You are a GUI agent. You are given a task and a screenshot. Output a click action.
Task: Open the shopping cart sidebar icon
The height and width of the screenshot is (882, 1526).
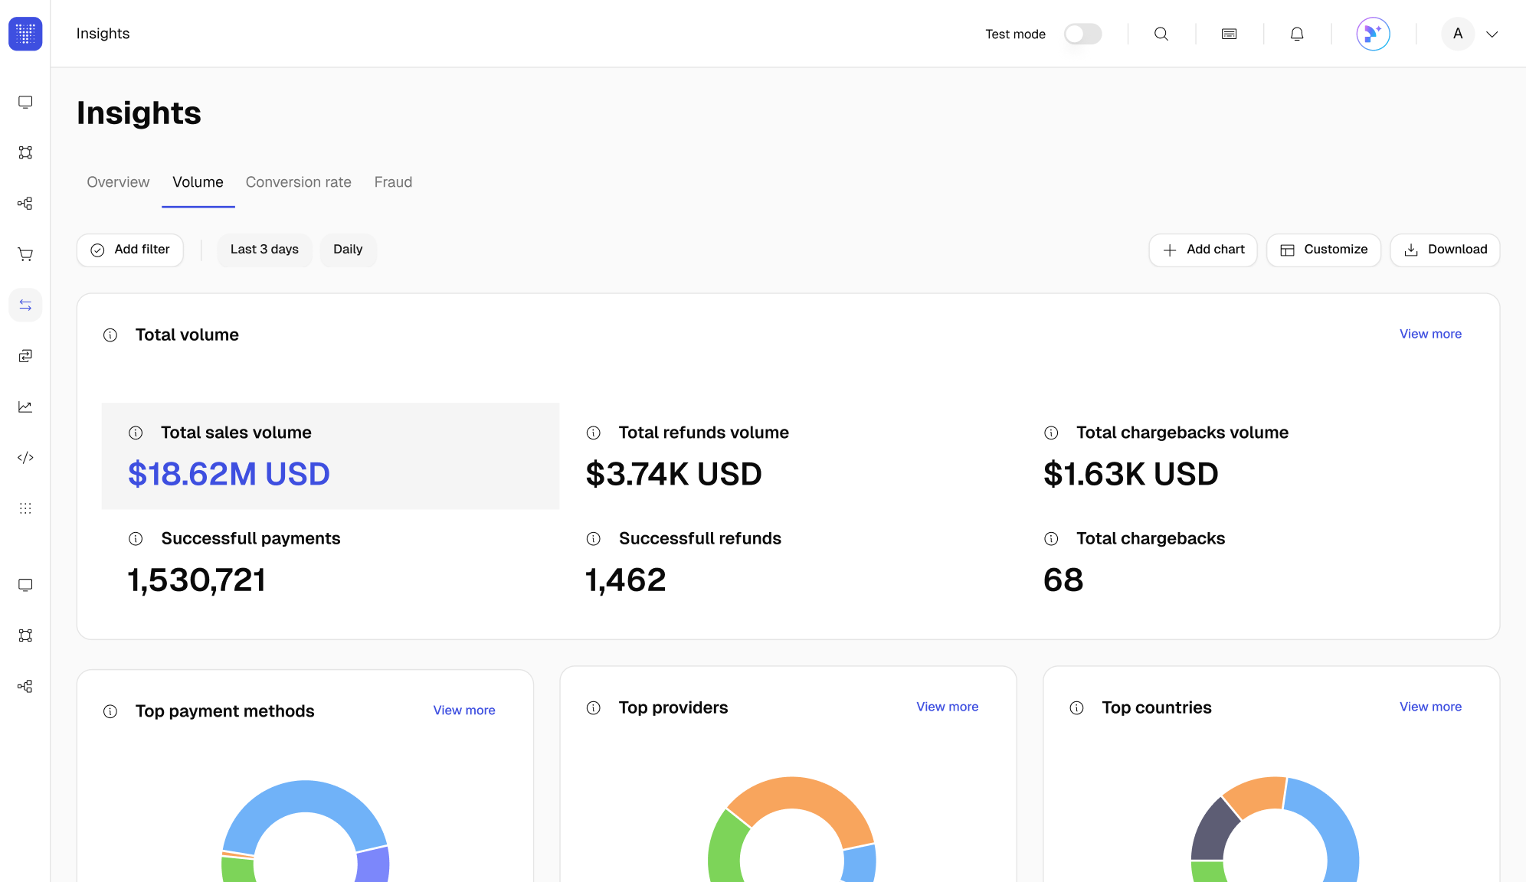click(25, 254)
